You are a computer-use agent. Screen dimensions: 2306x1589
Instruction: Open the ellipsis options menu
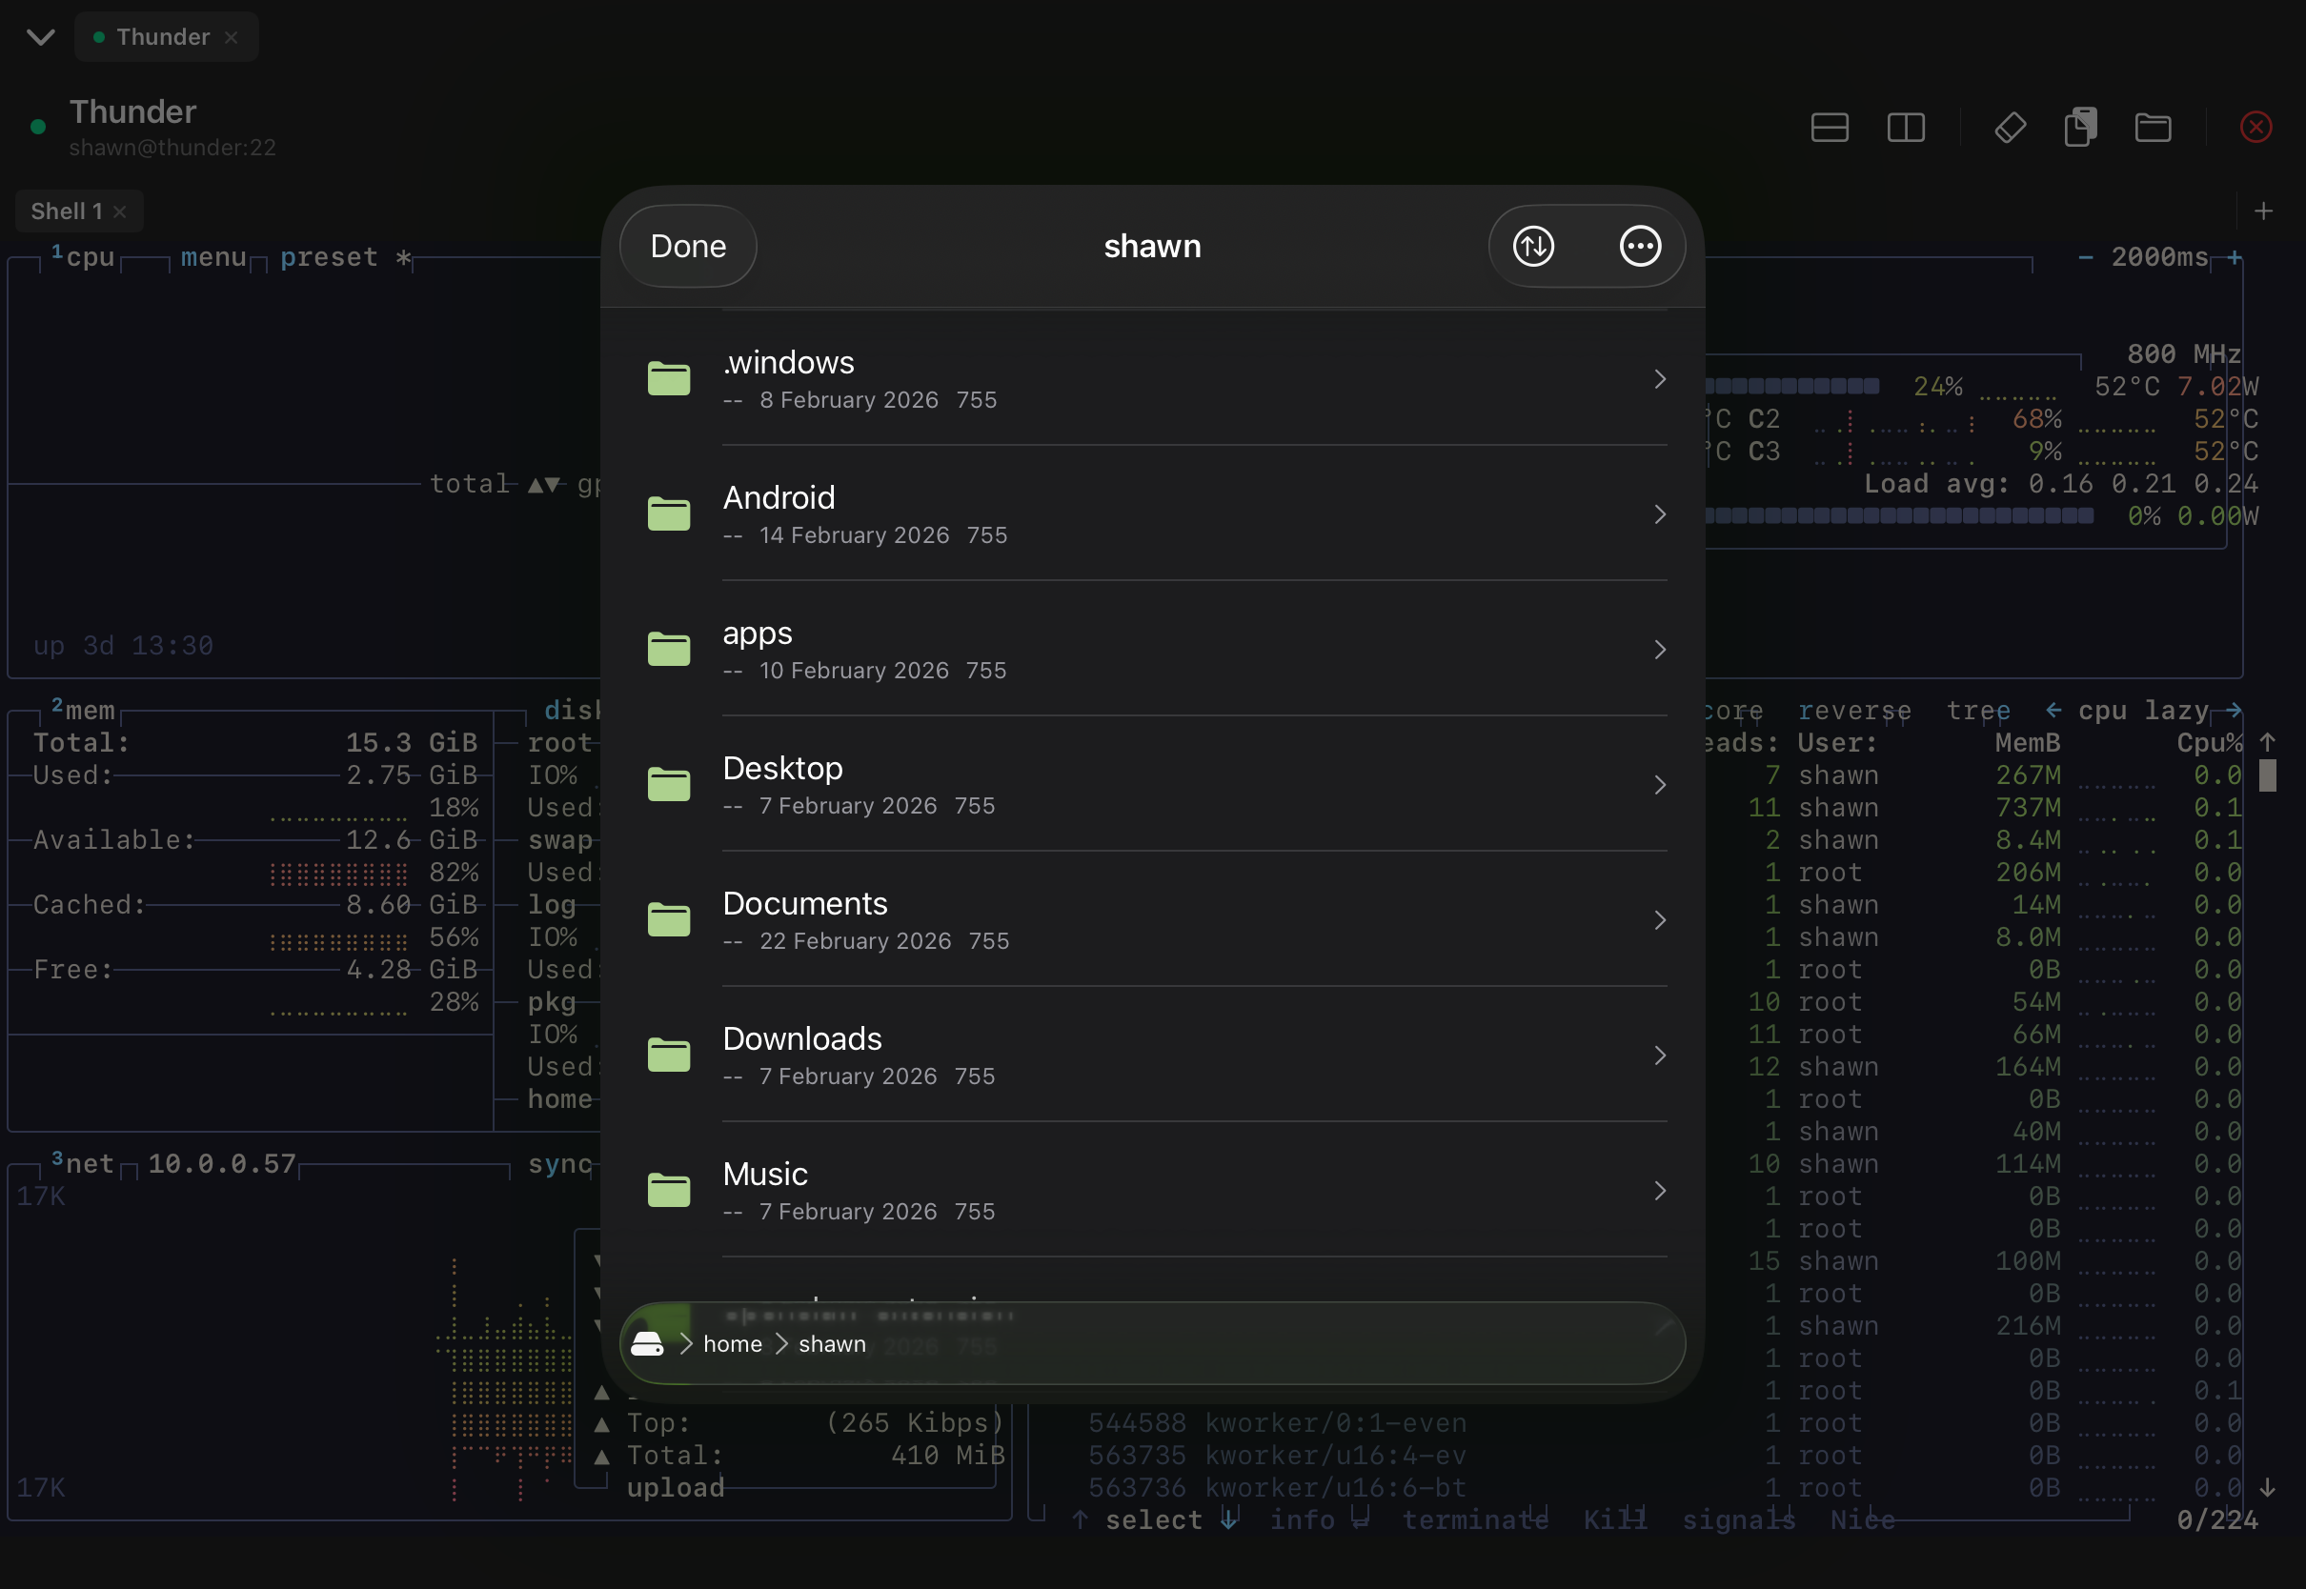tap(1640, 246)
